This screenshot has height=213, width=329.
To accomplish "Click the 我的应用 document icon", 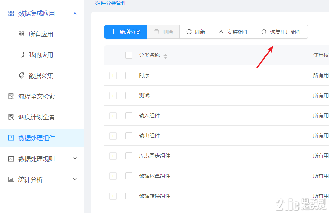I will click(22, 55).
